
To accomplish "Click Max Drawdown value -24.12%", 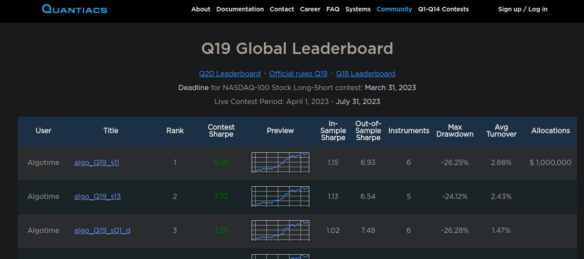I will coord(455,196).
